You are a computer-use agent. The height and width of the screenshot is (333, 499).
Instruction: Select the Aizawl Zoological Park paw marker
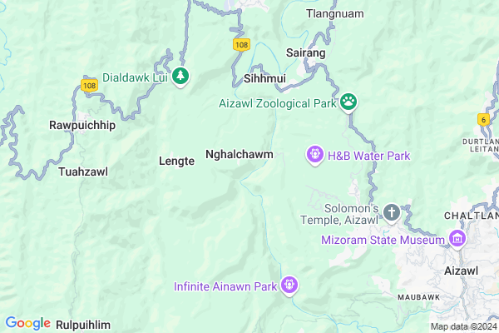click(x=348, y=102)
